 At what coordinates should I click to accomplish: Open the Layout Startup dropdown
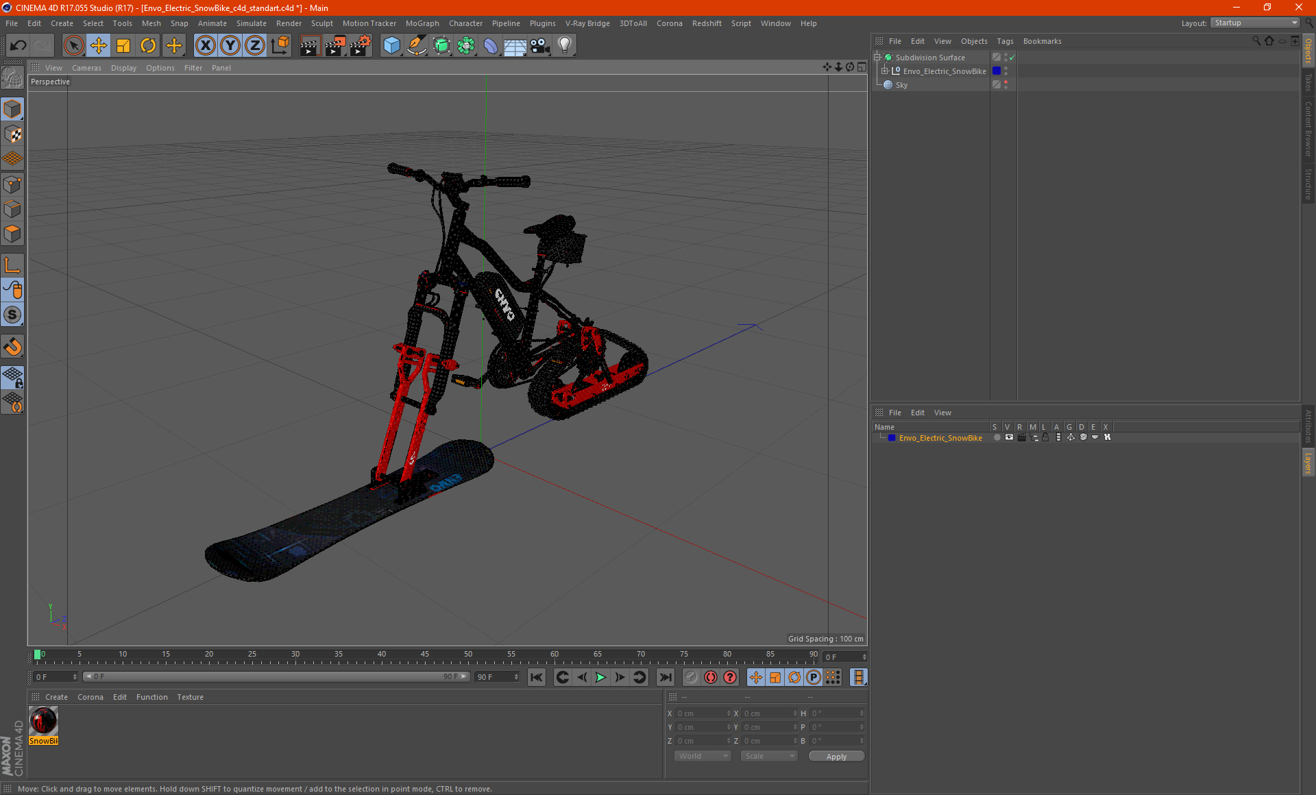point(1256,23)
